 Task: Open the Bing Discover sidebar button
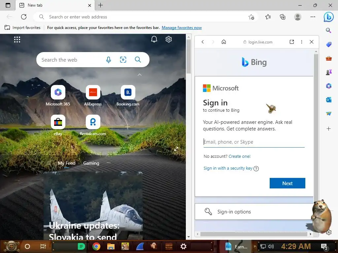[x=328, y=17]
